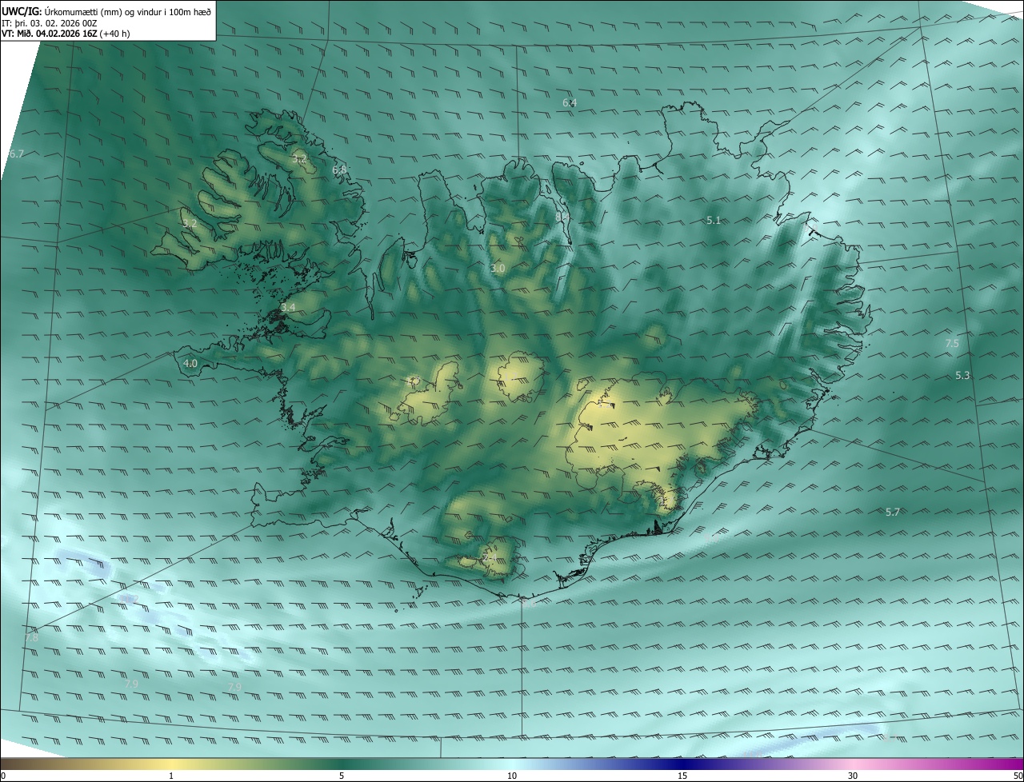Click the colorbar tick label 0
The width and height of the screenshot is (1024, 782).
click(3, 776)
